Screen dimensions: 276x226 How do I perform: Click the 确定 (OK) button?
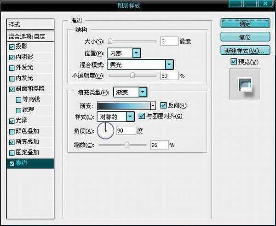point(245,23)
